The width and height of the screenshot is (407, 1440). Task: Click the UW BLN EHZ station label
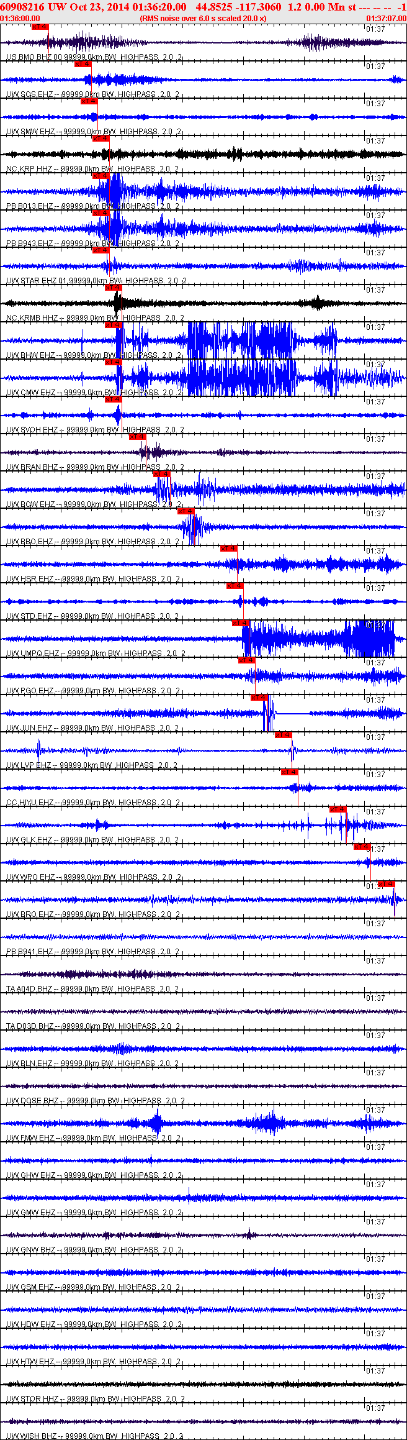coord(93,1064)
